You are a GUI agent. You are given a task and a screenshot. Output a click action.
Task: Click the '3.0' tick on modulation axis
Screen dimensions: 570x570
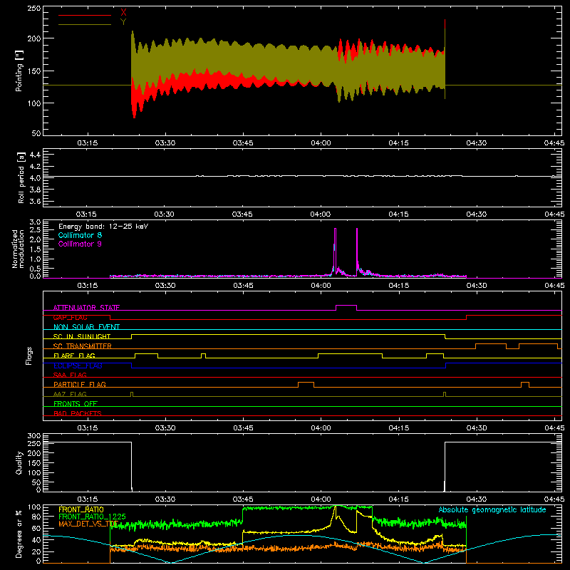click(x=35, y=222)
